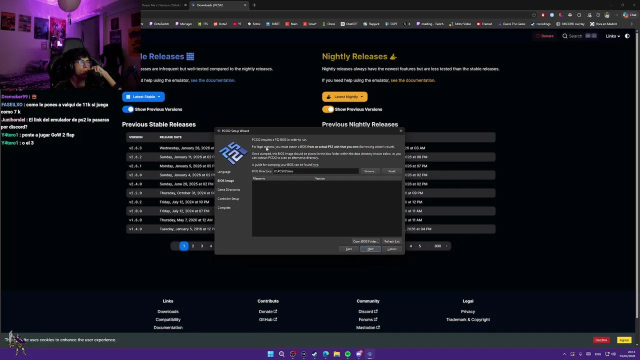Open Compatibility footer link

[168, 319]
